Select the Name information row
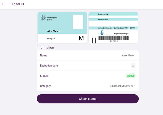The image size is (163, 115). point(88,55)
